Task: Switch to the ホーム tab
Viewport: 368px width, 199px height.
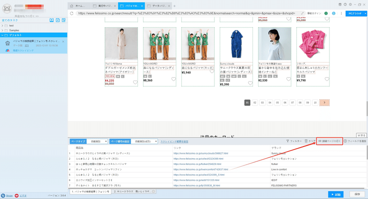Action: click(79, 6)
